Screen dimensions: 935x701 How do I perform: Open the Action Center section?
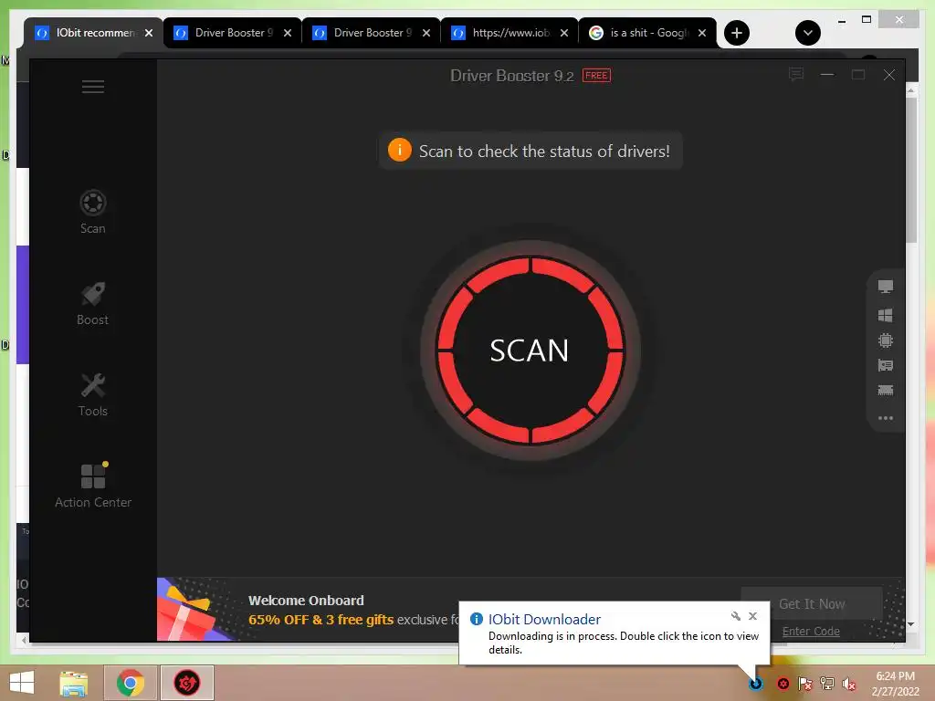93,486
